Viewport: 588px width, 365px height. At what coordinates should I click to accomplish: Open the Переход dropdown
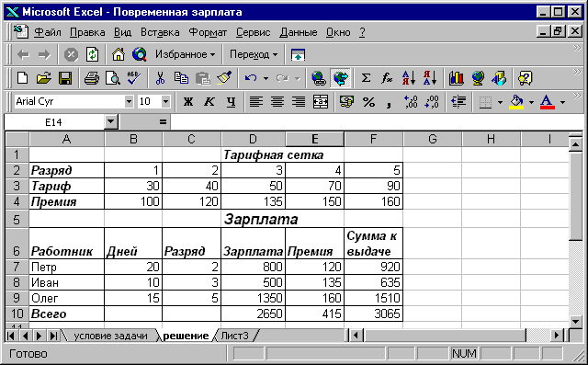254,55
